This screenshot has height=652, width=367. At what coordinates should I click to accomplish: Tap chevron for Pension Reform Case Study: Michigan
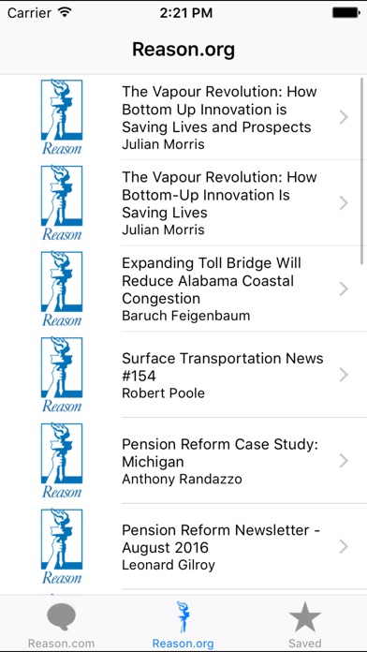(344, 461)
